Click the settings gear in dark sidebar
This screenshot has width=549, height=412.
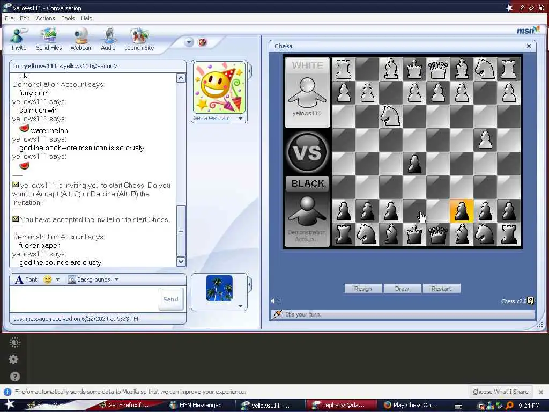click(x=13, y=359)
